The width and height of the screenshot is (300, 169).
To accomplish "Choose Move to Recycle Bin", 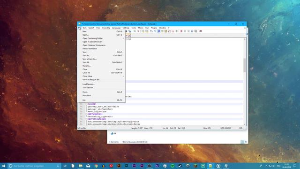I will [101, 80].
